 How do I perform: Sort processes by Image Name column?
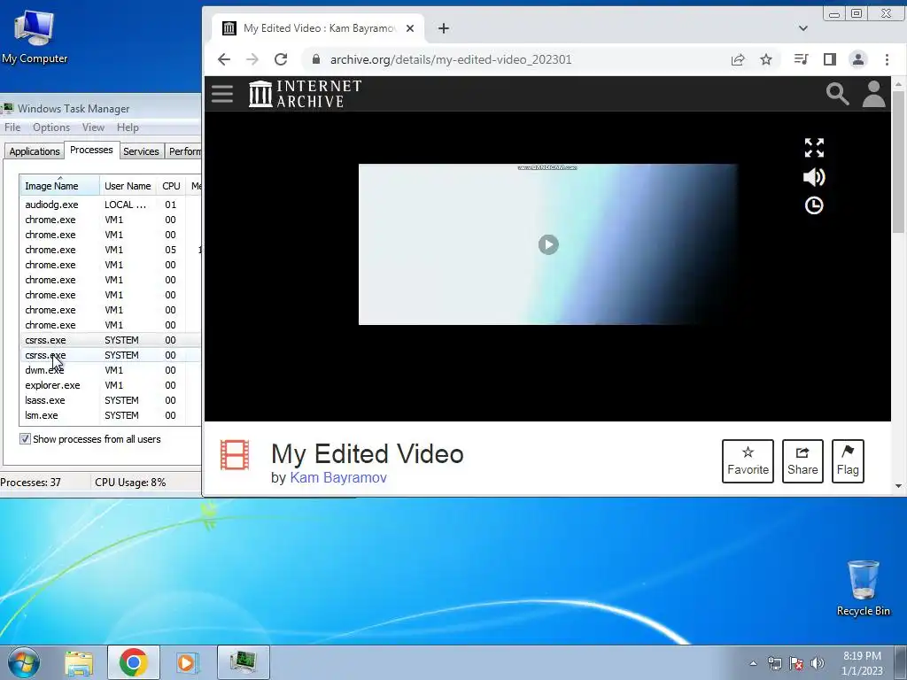tap(59, 186)
